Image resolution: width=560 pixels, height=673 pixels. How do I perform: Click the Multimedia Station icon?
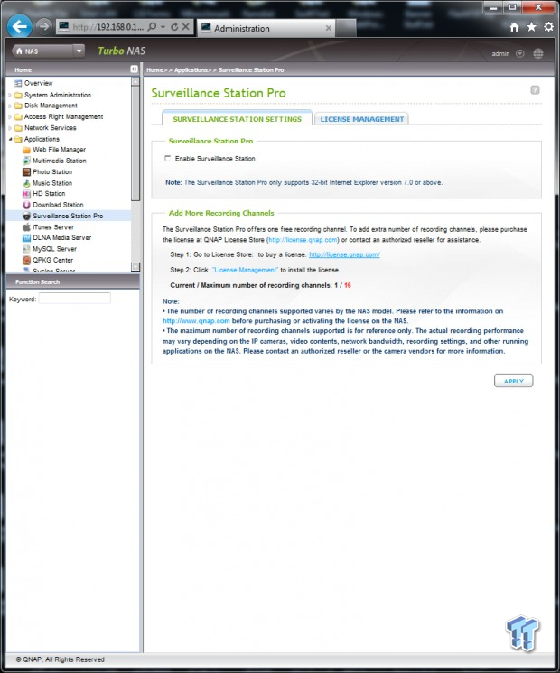(27, 161)
